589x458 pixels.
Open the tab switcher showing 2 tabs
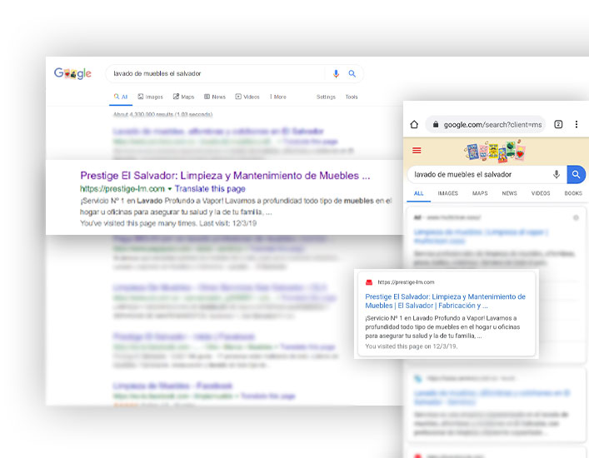click(558, 124)
